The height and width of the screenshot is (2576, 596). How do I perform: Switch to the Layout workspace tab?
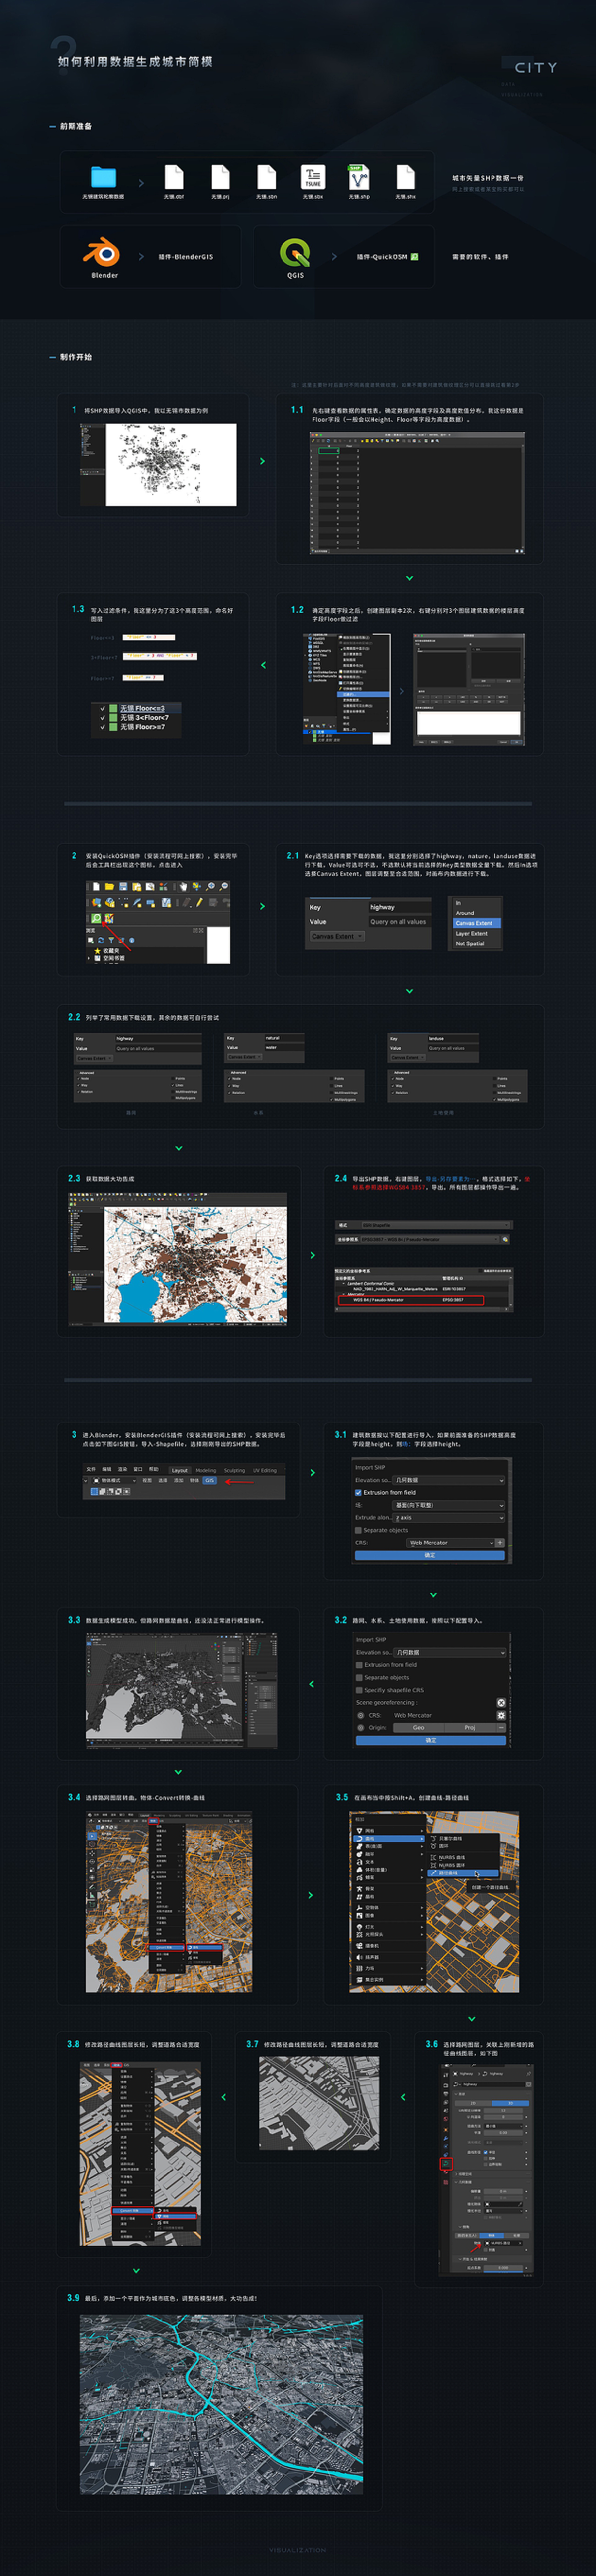(180, 1470)
